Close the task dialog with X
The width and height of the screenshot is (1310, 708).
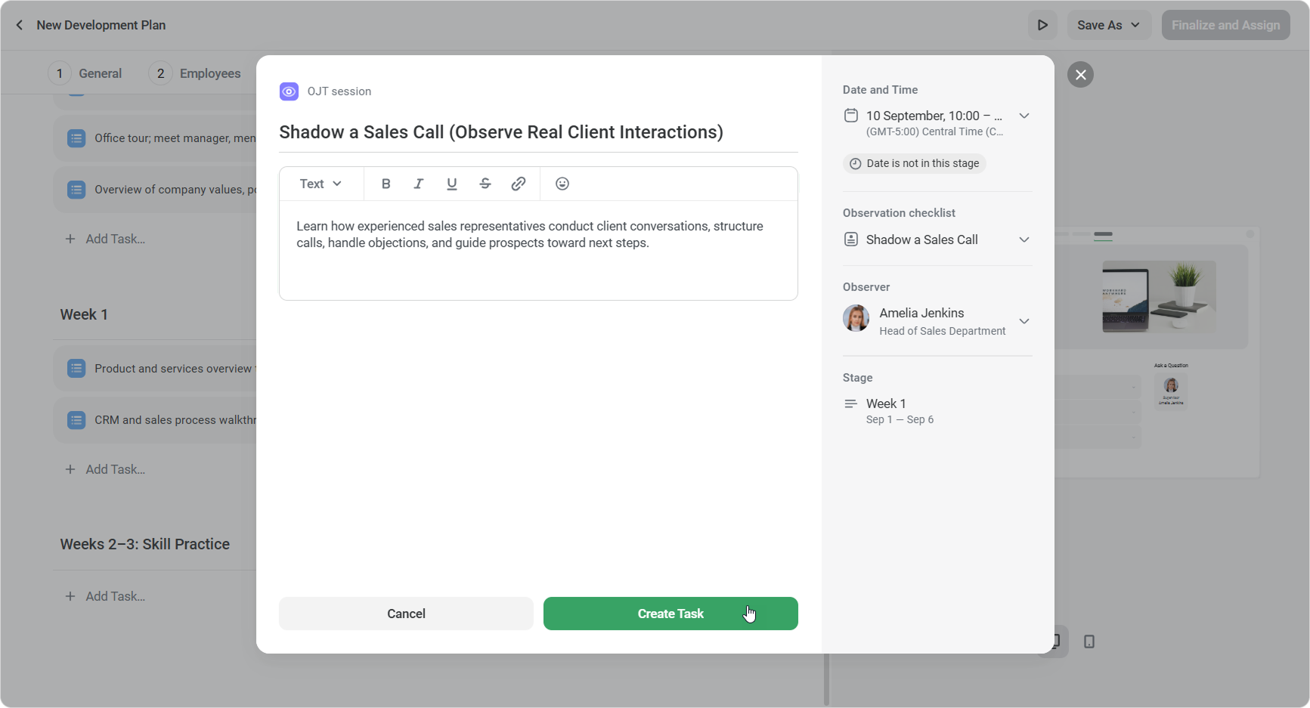click(1080, 75)
